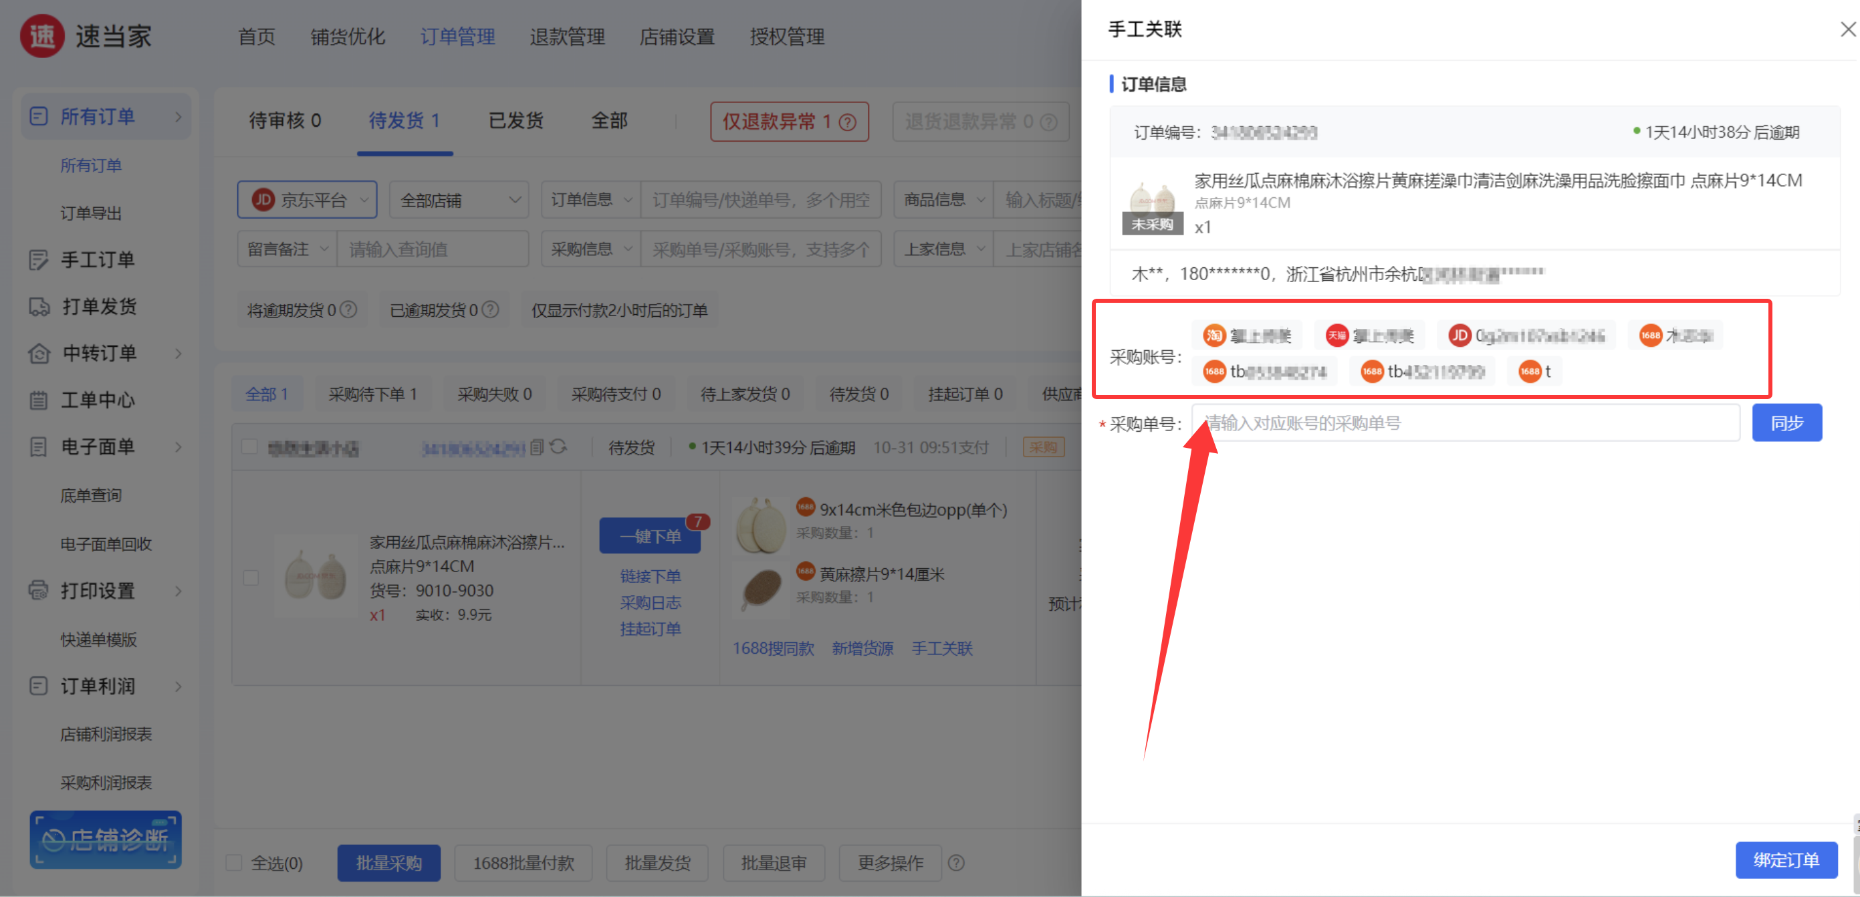Toggle the 全选 checkbox
The image size is (1860, 897).
[234, 862]
